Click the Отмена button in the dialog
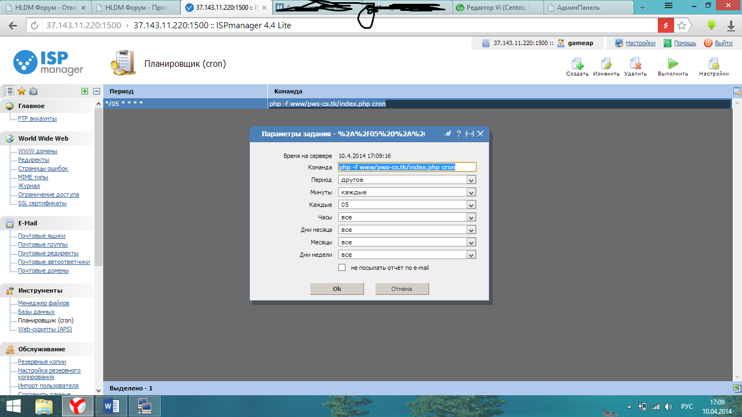Viewport: 742px width, 417px height. pyautogui.click(x=402, y=289)
